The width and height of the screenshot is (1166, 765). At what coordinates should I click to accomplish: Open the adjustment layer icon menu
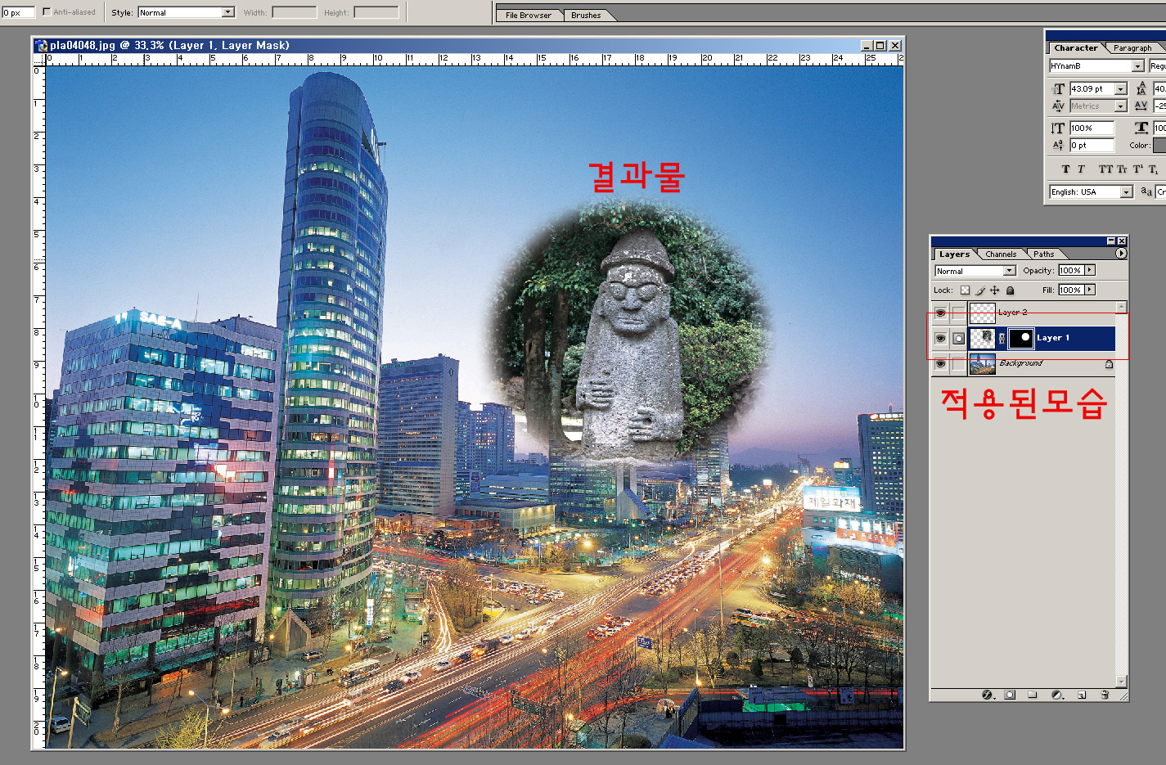point(1056,695)
